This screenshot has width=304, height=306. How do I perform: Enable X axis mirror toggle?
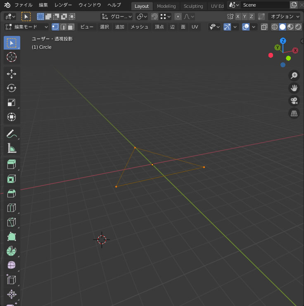point(239,17)
